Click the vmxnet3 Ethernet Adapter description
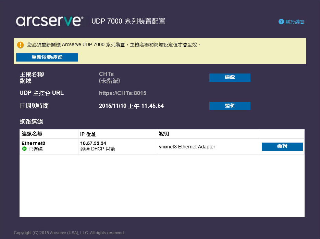This screenshot has height=239, width=320. click(187, 147)
